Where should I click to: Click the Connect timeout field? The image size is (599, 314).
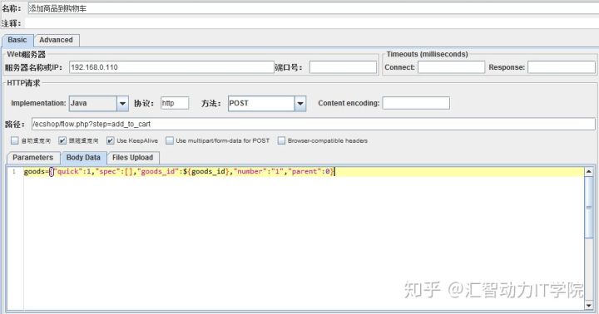point(451,67)
